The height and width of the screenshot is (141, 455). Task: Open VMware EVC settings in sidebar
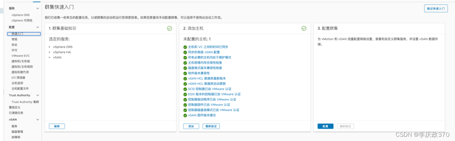tap(21, 56)
